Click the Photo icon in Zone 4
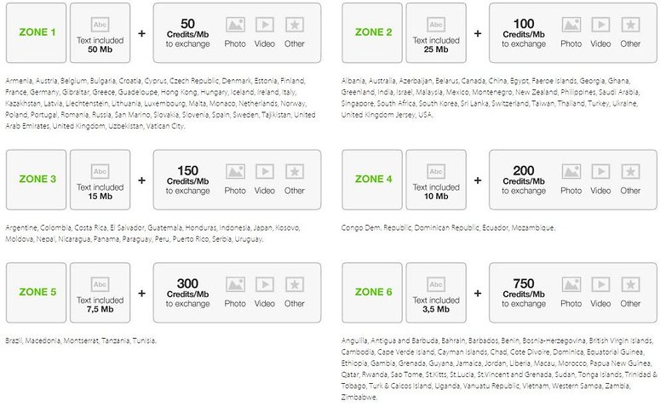Viewport: 666px width, 412px height. click(x=571, y=172)
